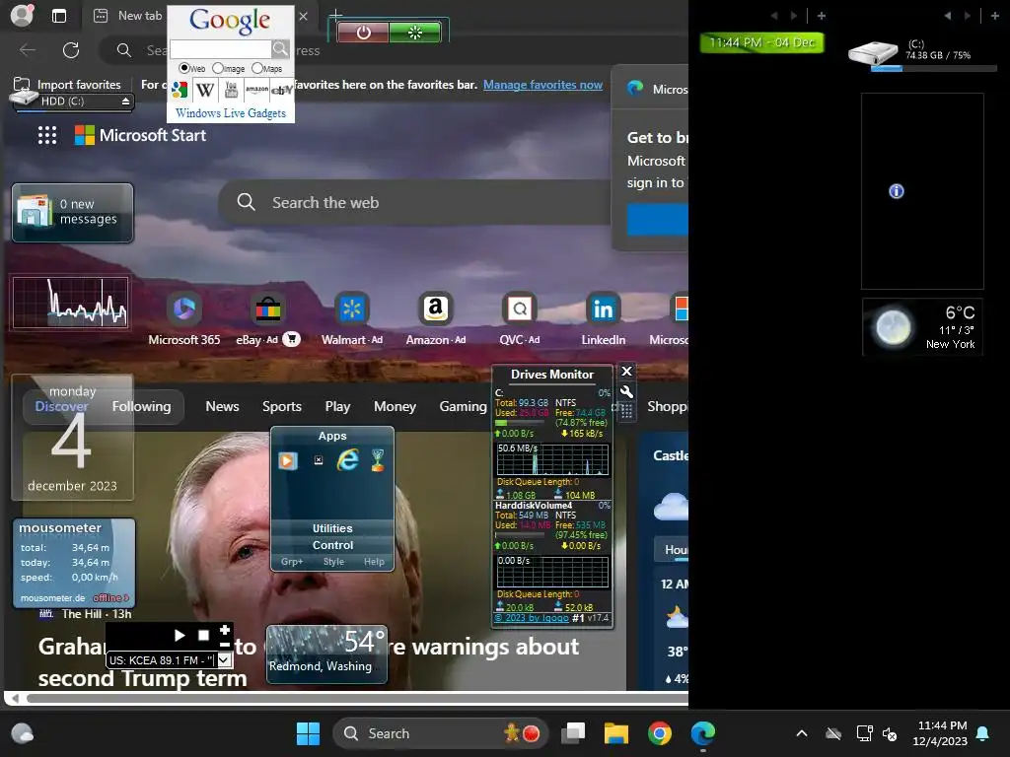Click the Google gadget search input field

tap(220, 49)
